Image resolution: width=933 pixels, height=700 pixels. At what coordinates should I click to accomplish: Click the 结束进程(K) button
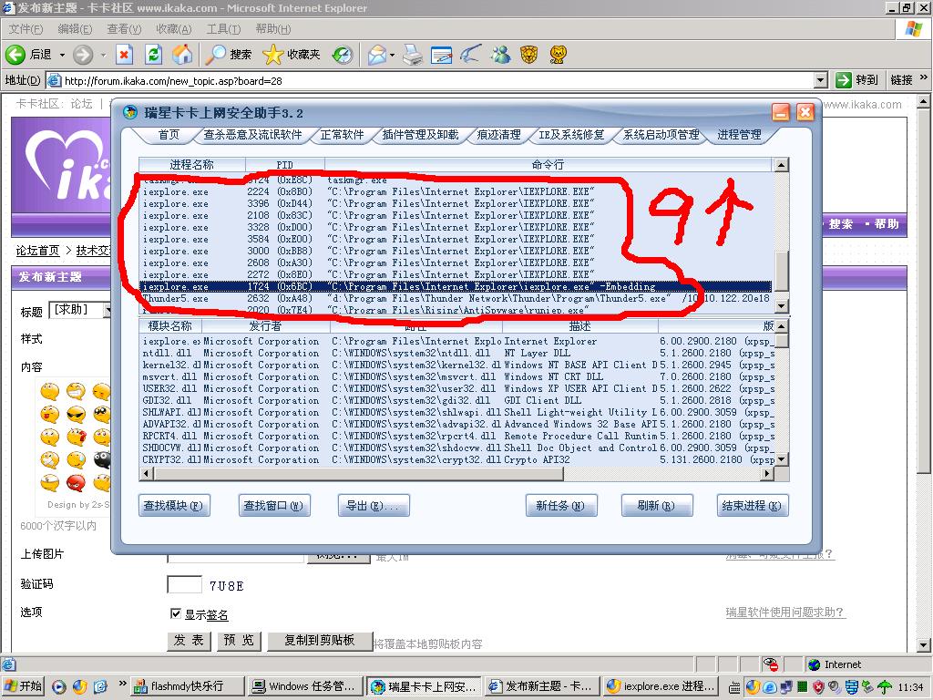pos(752,505)
